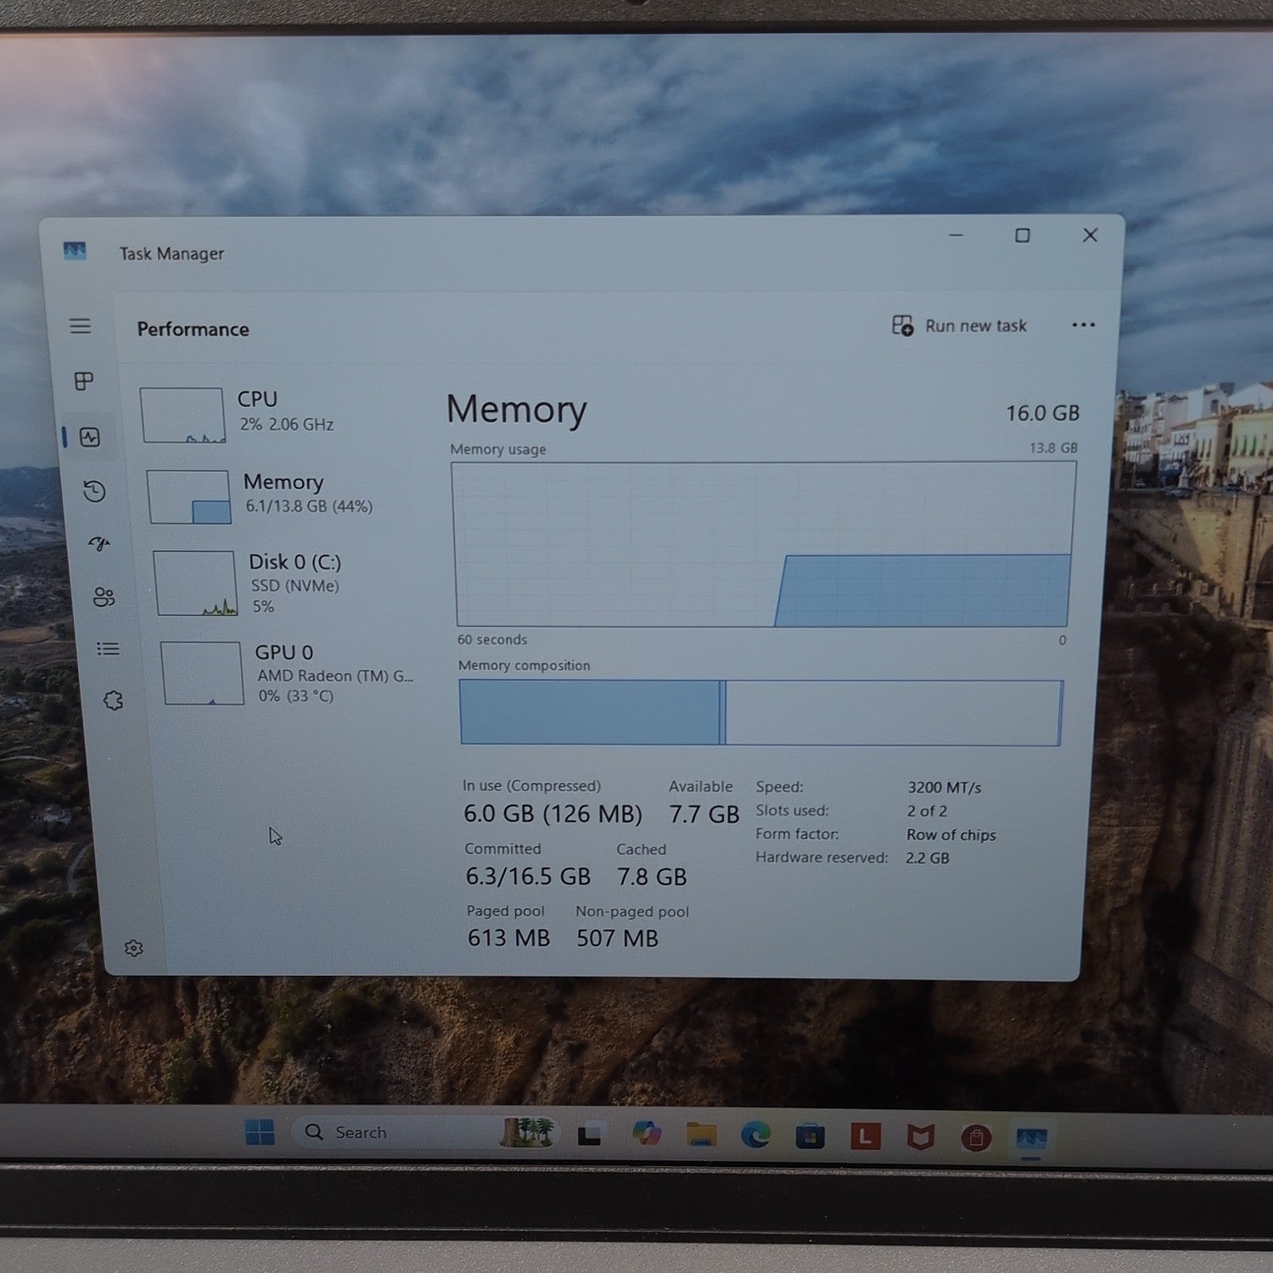Select the Performance page icon

point(90,437)
